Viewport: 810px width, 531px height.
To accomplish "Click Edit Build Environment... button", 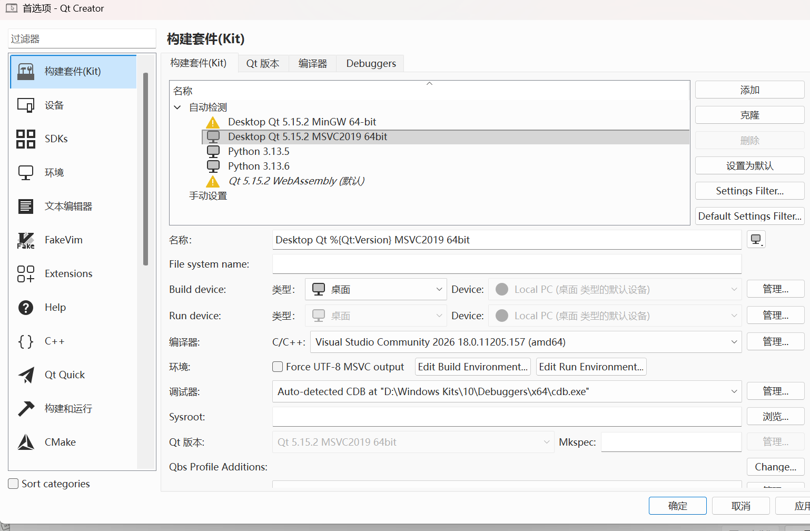I will [x=473, y=367].
